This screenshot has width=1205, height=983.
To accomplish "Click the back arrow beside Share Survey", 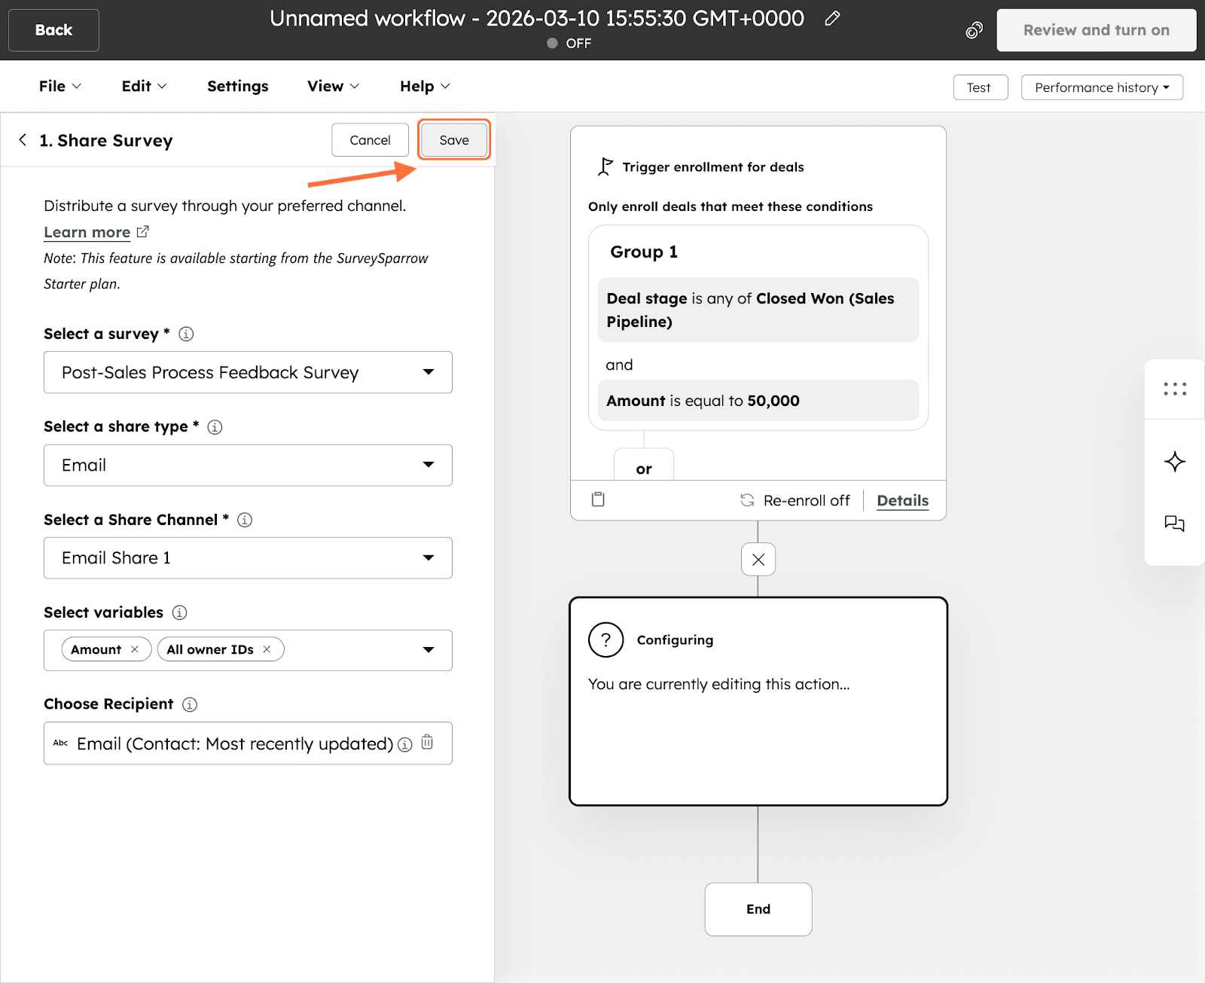I will coord(23,140).
